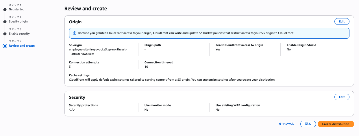
Task: Click the Security protections label
Action: click(83, 105)
